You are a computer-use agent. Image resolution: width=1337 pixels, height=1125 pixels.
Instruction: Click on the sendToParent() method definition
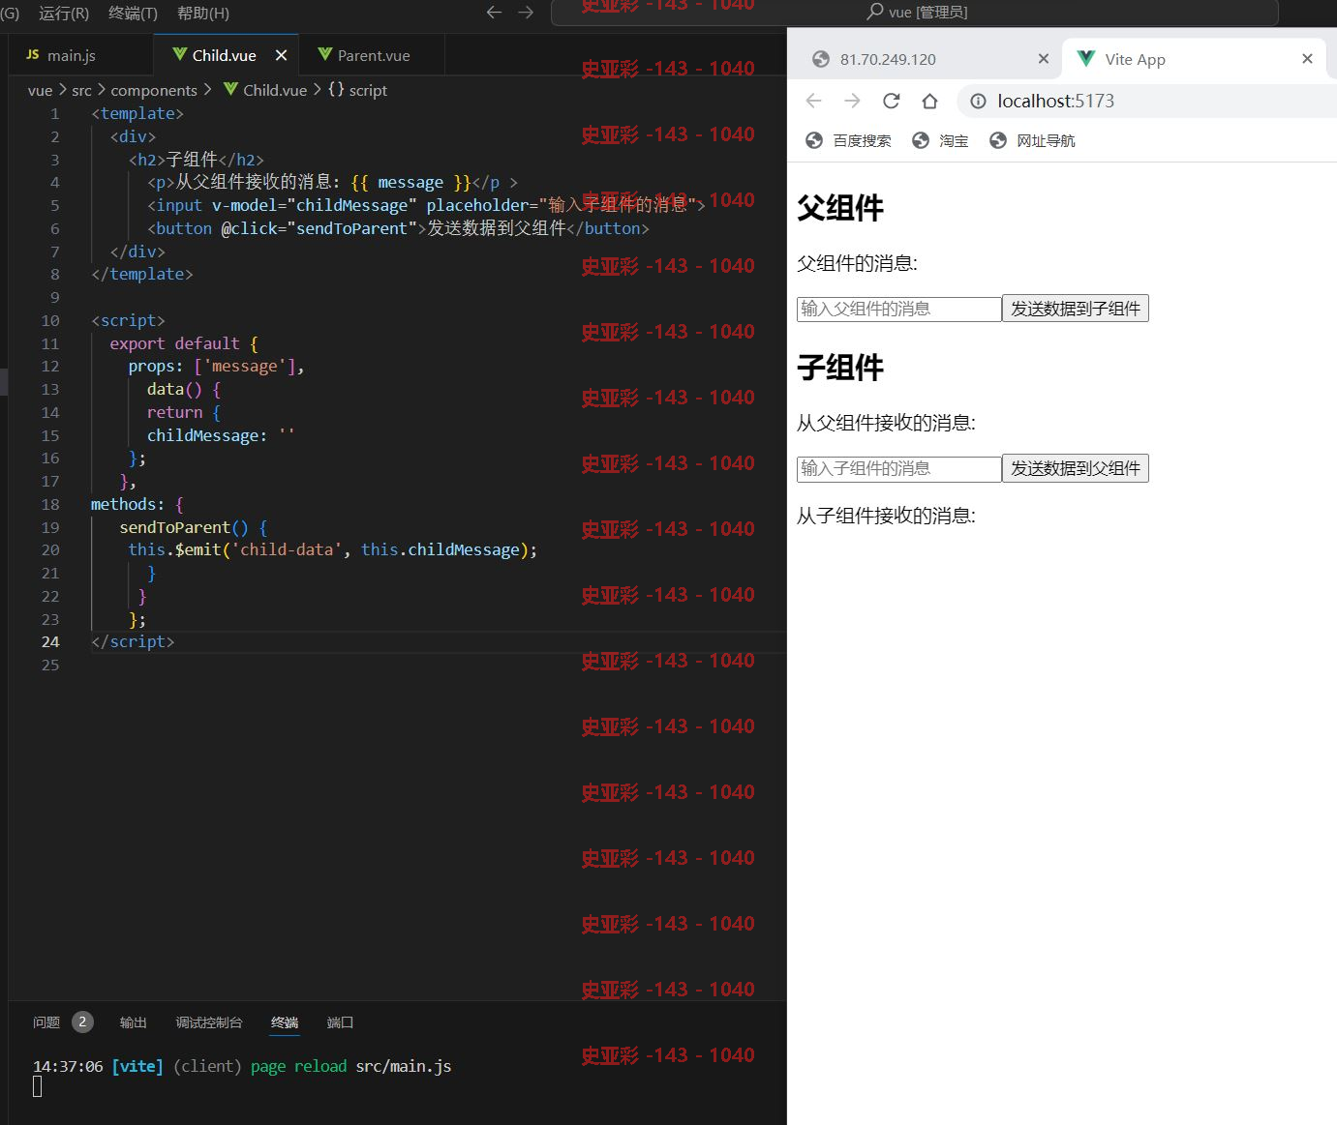click(194, 527)
